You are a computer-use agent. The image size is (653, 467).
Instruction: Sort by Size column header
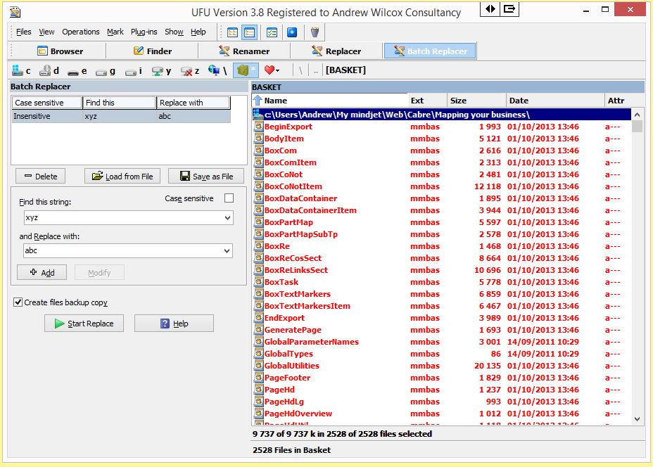(476, 101)
